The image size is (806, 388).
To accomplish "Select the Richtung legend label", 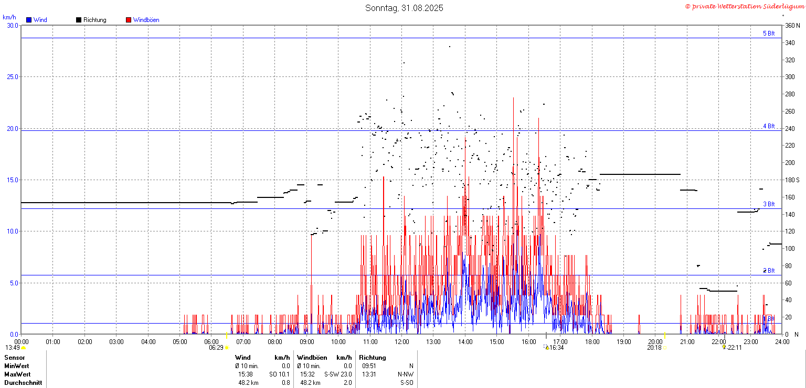I will (94, 20).
